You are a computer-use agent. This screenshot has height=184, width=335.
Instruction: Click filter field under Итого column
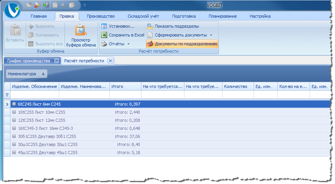pyautogui.click(x=125, y=94)
